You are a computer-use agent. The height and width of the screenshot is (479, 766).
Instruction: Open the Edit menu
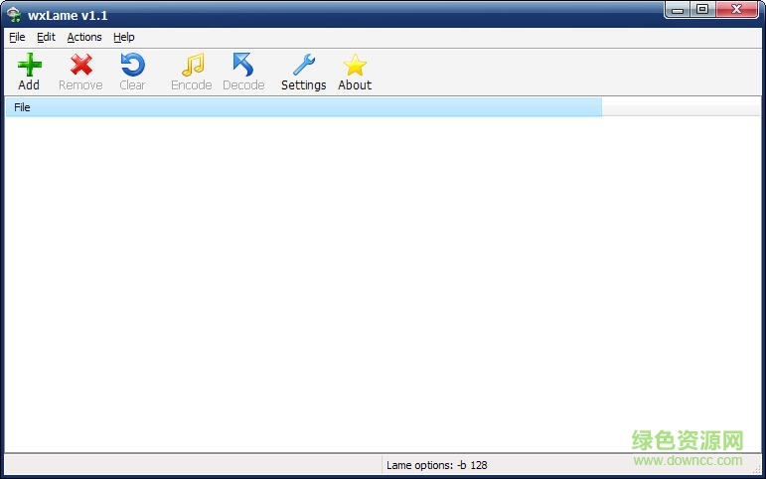pos(46,37)
